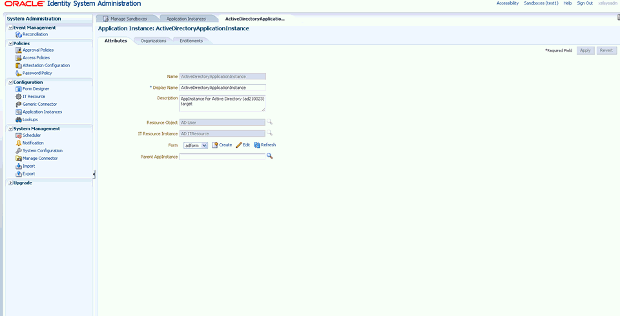Collapse the System Management section

tap(11, 129)
